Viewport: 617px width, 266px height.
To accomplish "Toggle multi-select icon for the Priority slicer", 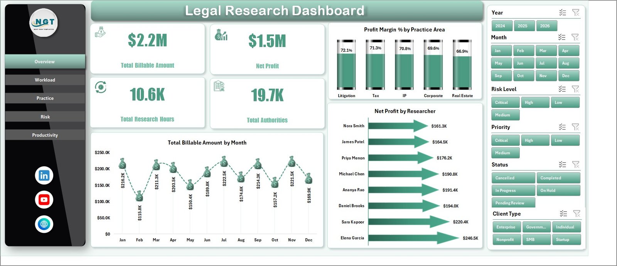I will coord(562,127).
